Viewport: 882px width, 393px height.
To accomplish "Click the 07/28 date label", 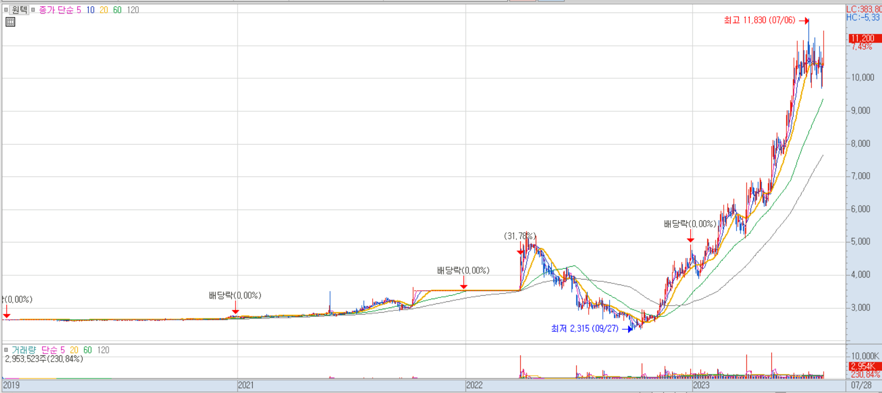I will [x=861, y=385].
